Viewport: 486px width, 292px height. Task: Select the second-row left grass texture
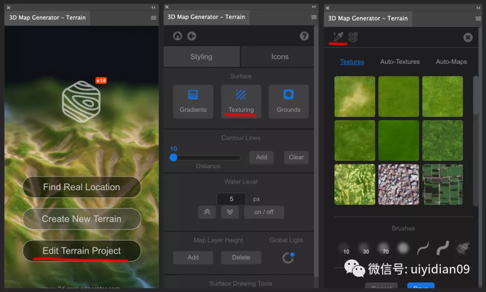(355, 141)
